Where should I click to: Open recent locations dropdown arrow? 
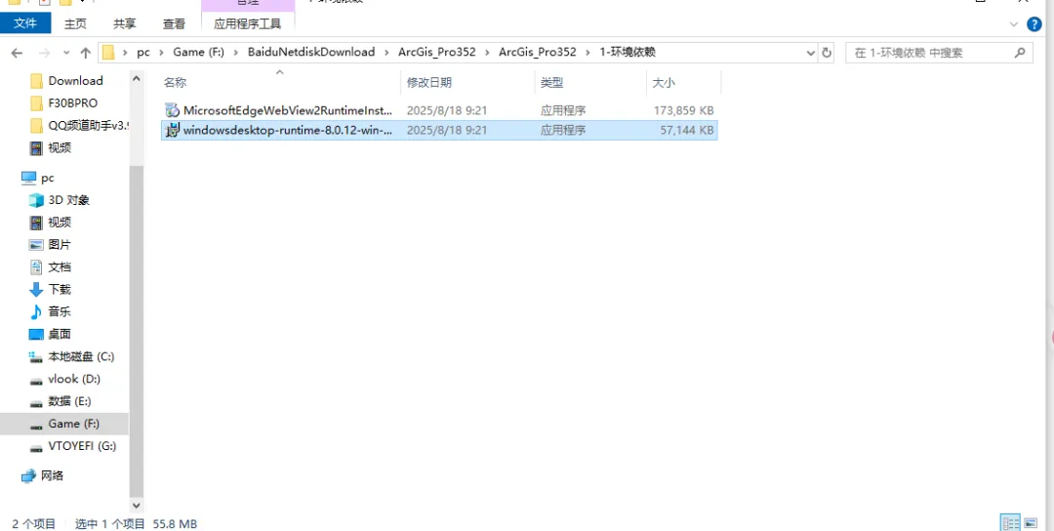tap(66, 53)
